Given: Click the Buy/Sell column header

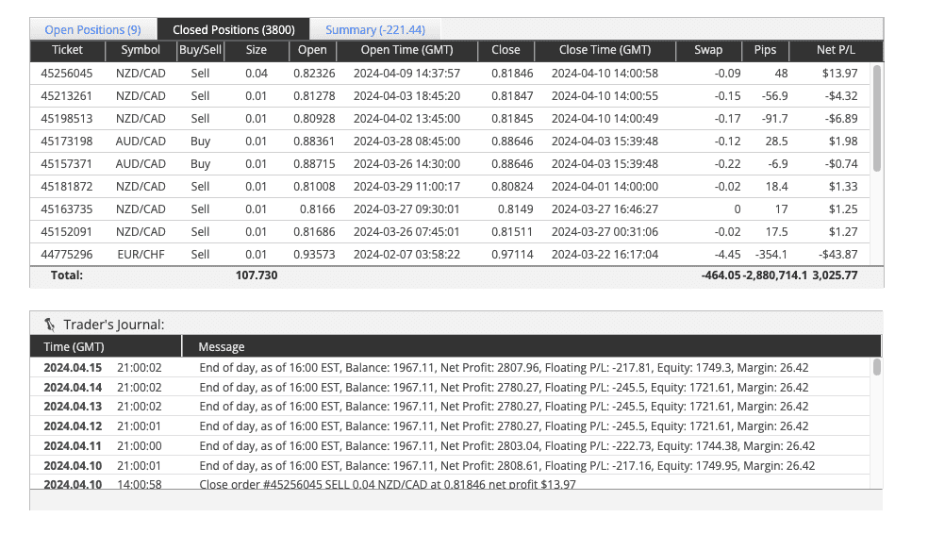Looking at the screenshot, I should coord(200,50).
